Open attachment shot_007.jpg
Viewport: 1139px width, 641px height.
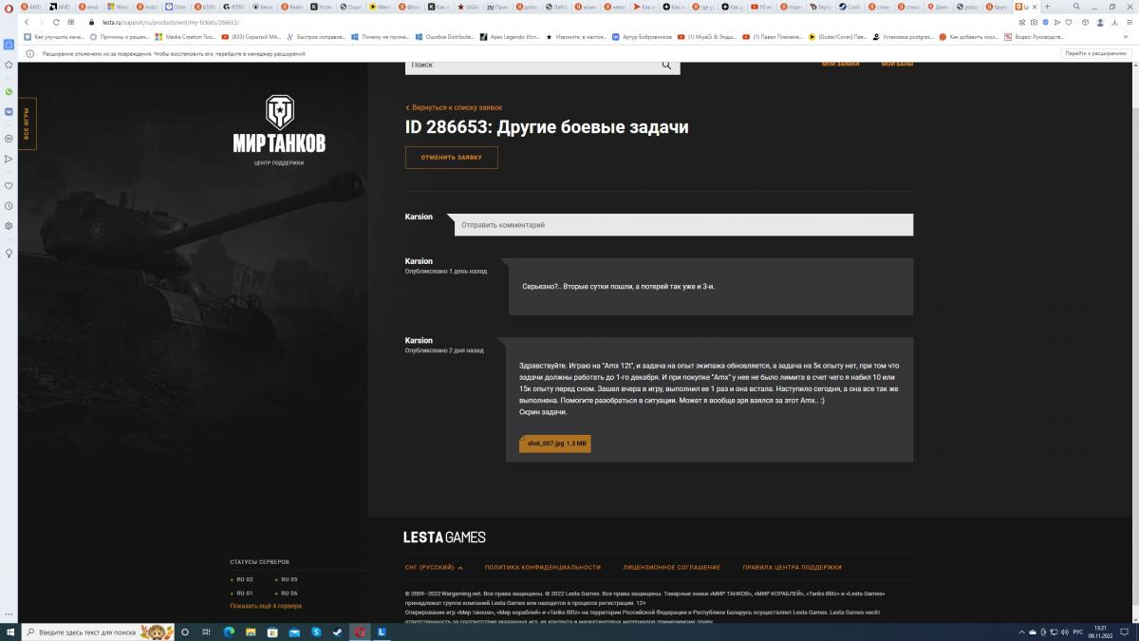[554, 443]
